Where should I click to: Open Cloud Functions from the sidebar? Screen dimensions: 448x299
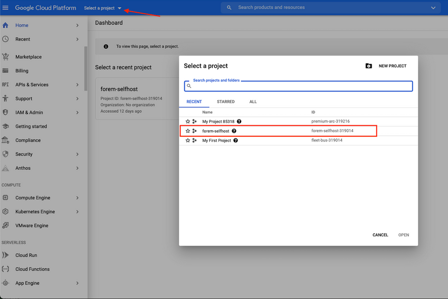pyautogui.click(x=32, y=269)
